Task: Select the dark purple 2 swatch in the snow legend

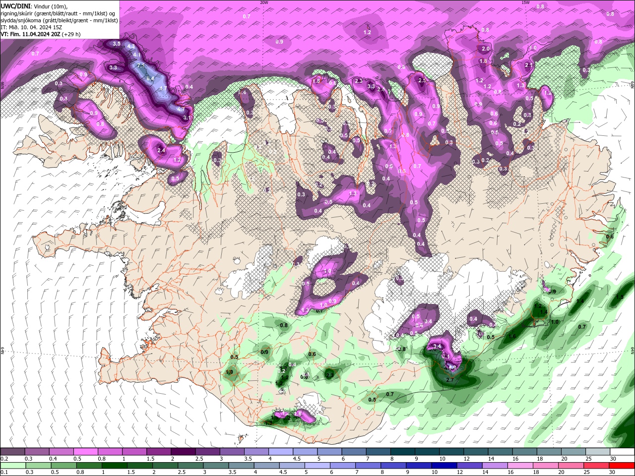Action: point(183,451)
